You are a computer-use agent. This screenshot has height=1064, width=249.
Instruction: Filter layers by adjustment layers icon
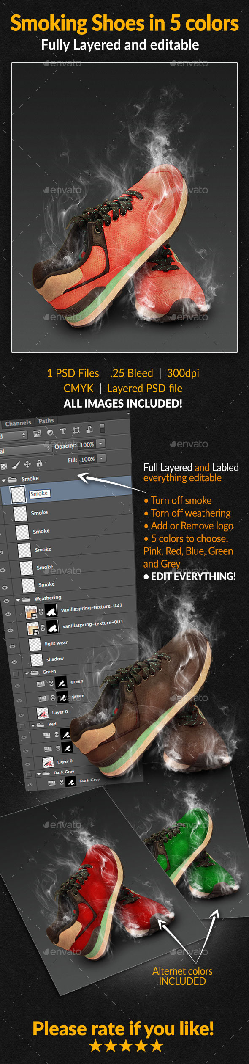(50, 432)
